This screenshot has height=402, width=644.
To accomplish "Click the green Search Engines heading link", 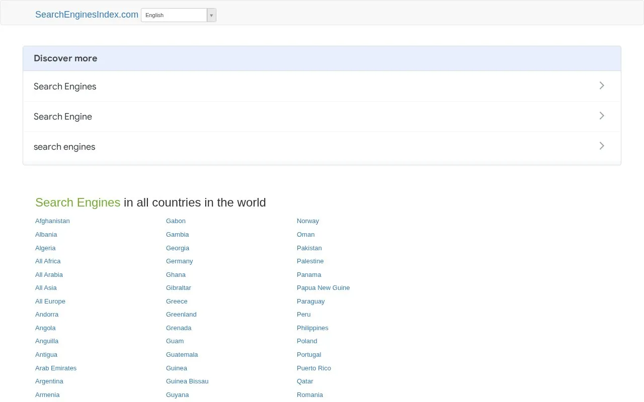I will point(77,203).
